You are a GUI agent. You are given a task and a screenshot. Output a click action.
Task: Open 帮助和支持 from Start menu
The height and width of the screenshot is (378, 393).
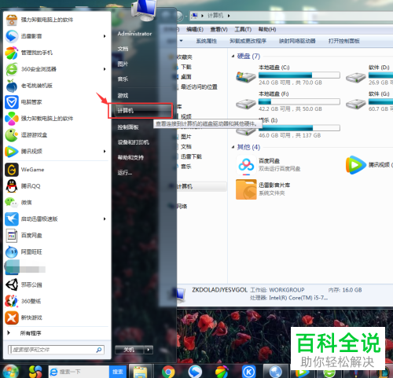130,157
